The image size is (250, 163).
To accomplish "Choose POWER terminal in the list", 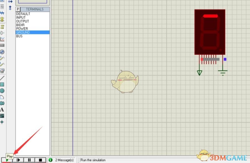I will click(x=33, y=29).
